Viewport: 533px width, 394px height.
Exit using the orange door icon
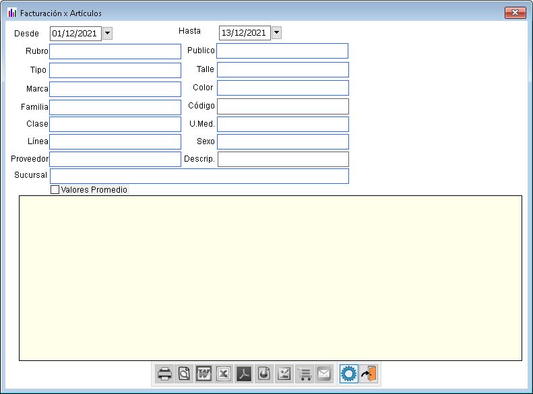(369, 374)
